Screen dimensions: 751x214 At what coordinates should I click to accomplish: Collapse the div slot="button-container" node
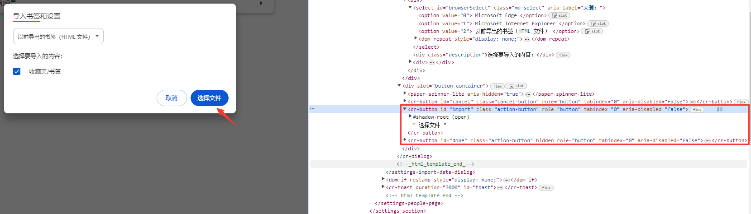click(x=399, y=85)
